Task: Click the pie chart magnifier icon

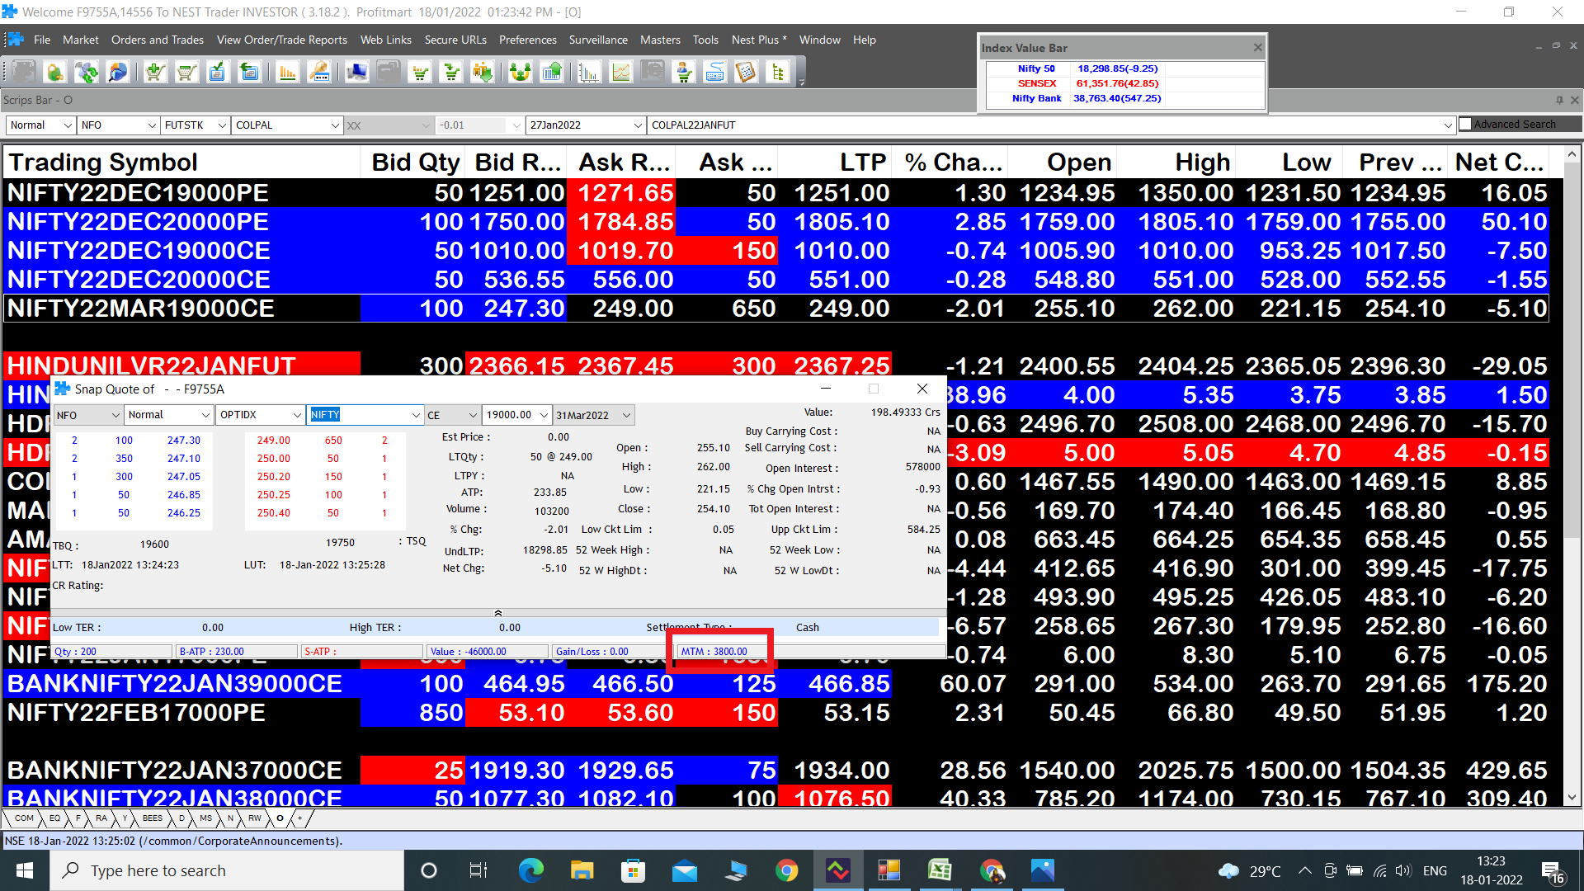Action: point(118,73)
